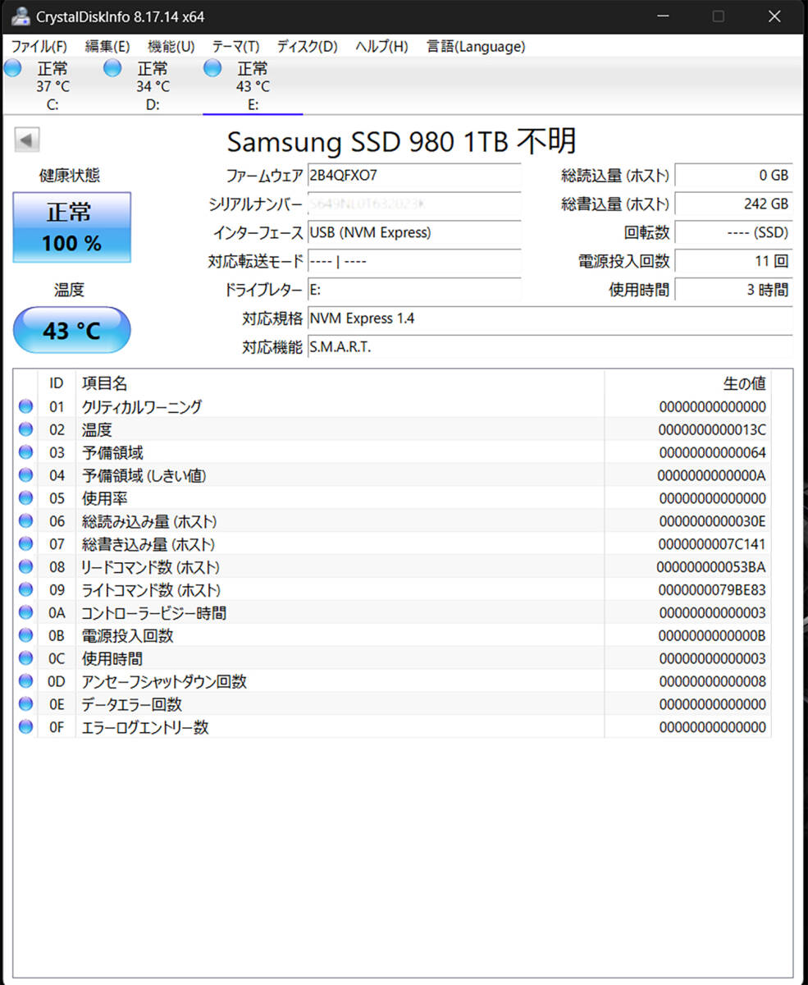
Task: Click status orb for ライトコマンド数 (ホスト) row
Action: click(x=25, y=590)
